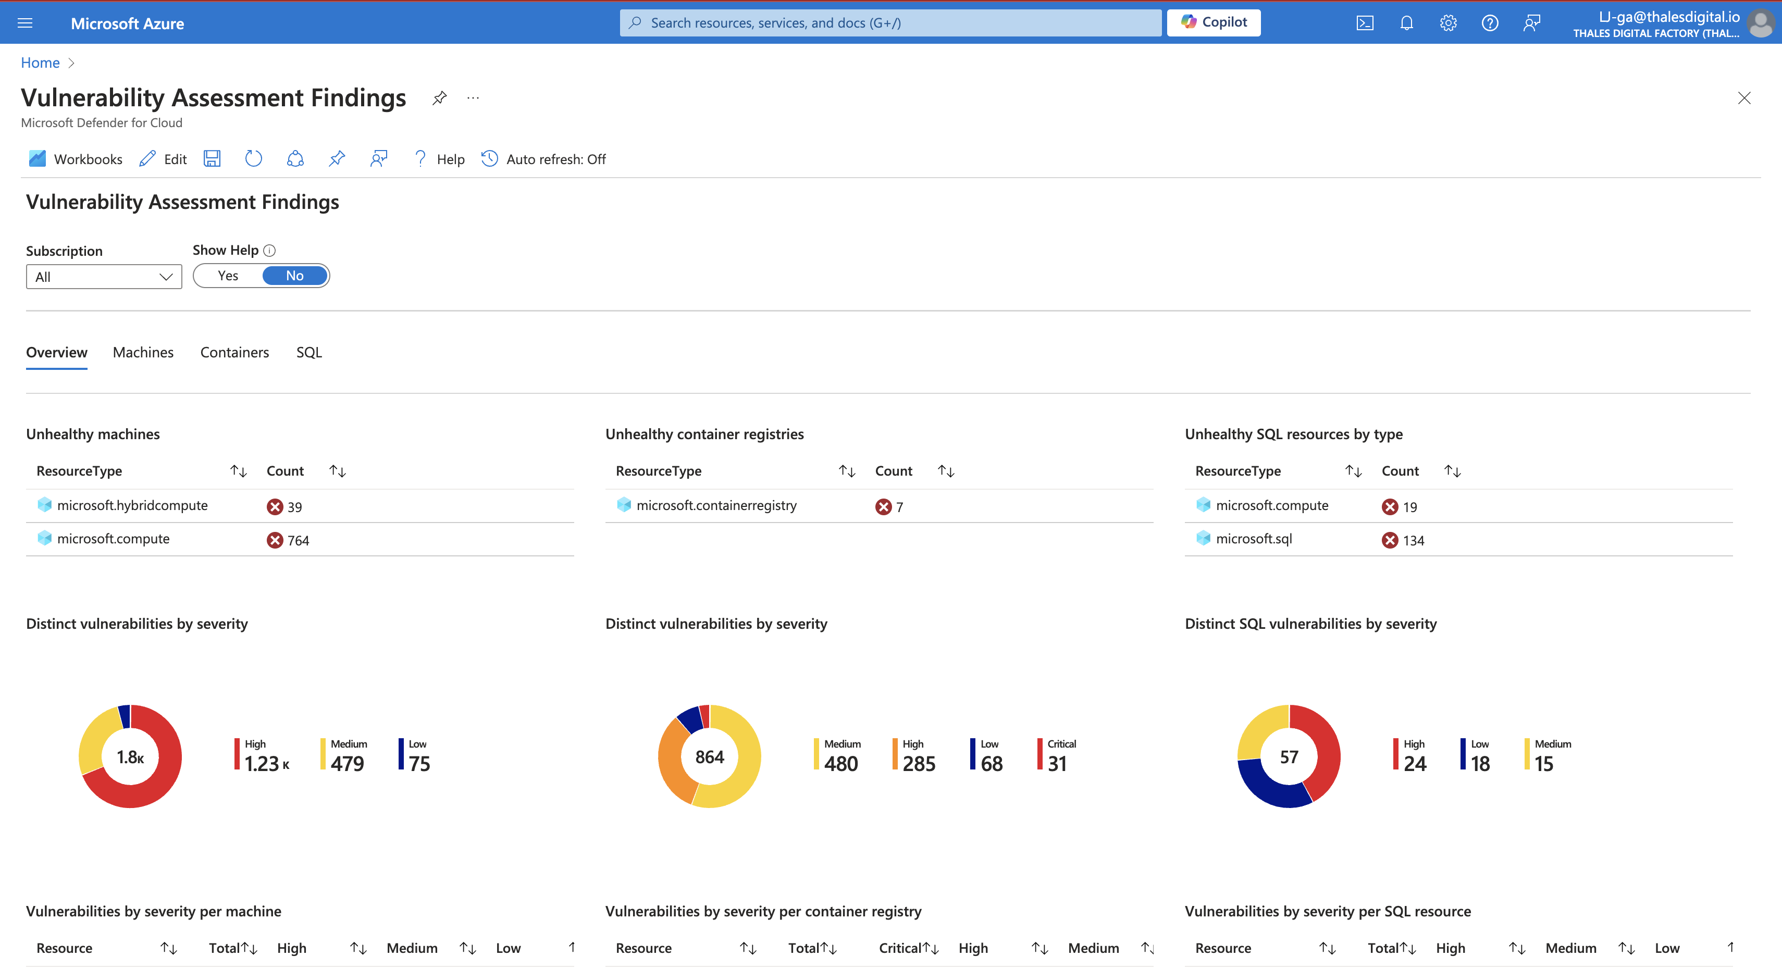Open the account avatar menu
1782x969 pixels.
pos(1760,23)
